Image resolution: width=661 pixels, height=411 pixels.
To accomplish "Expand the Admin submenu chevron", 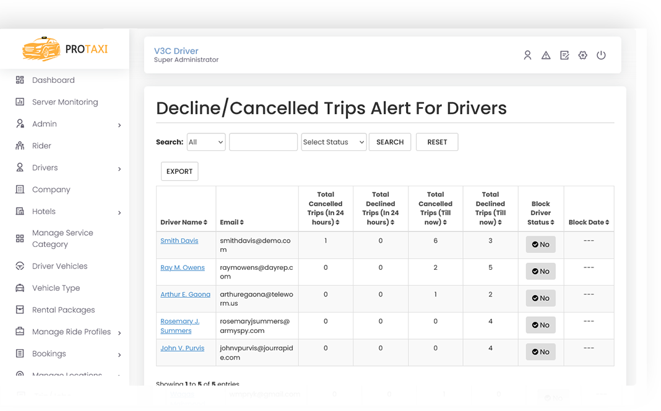I will [x=119, y=125].
